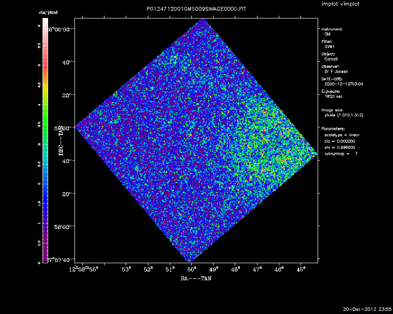
Task: Click the 'zlo = 0.000000' parameter
Action: pos(340,141)
